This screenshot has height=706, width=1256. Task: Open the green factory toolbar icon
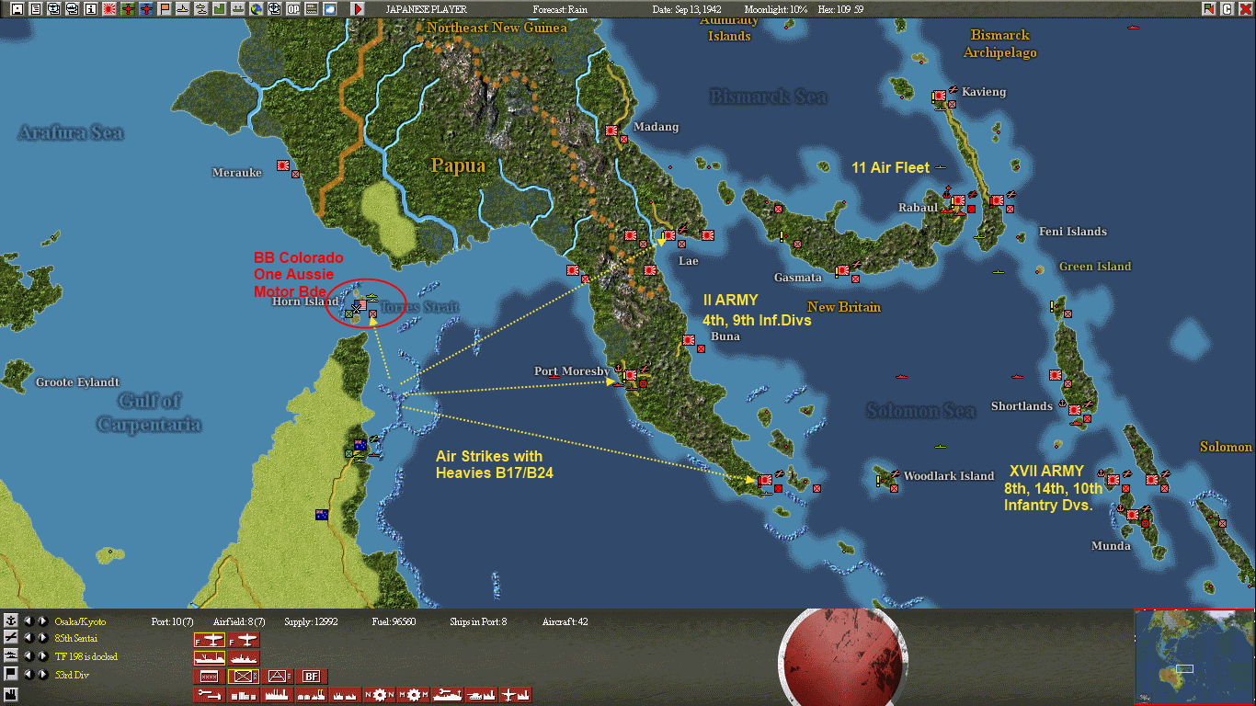(x=220, y=8)
